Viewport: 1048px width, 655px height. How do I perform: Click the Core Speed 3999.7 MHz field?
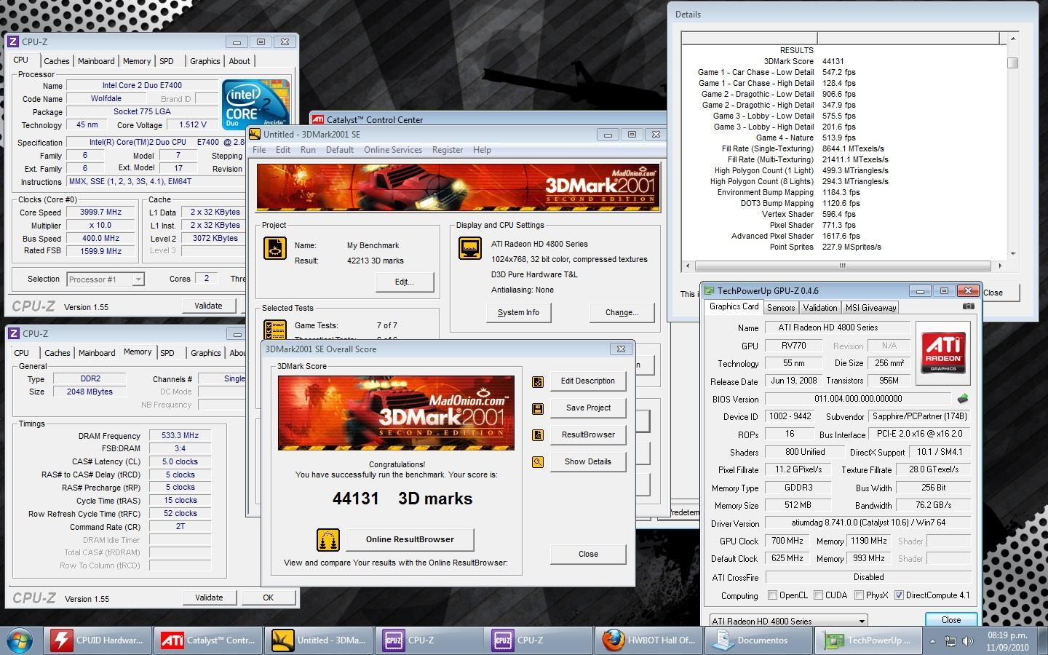tap(100, 213)
